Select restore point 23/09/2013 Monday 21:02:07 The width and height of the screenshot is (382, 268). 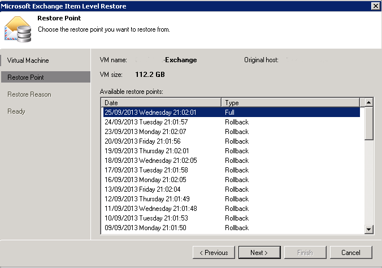coord(232,131)
